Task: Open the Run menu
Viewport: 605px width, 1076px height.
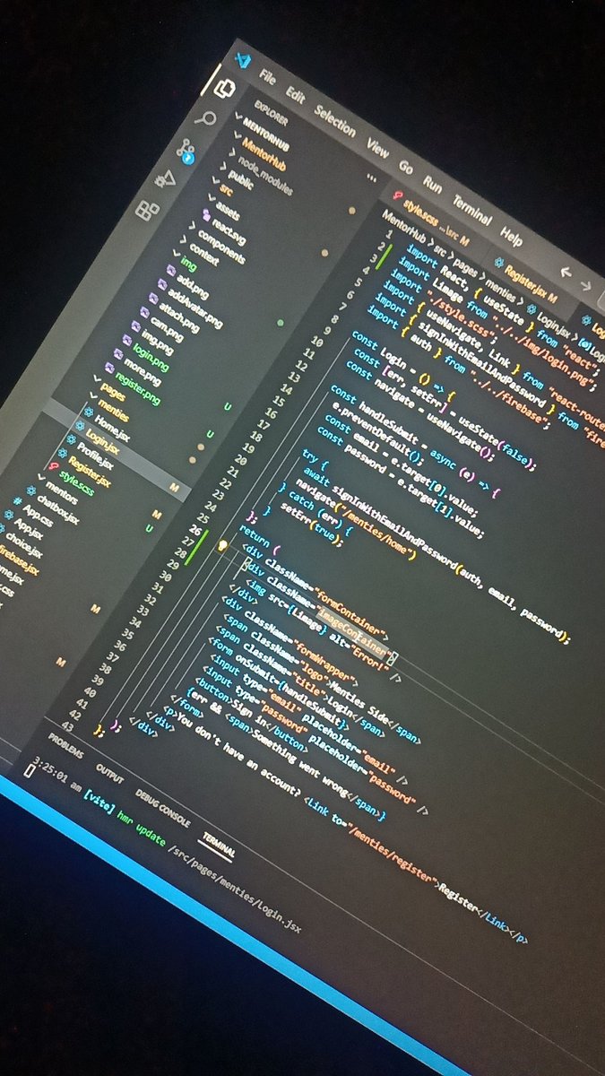Action: pos(433,185)
